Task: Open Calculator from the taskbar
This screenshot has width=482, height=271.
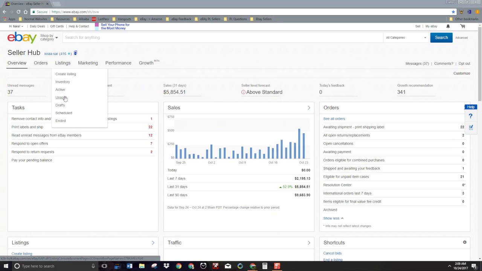Action: click(x=265, y=266)
